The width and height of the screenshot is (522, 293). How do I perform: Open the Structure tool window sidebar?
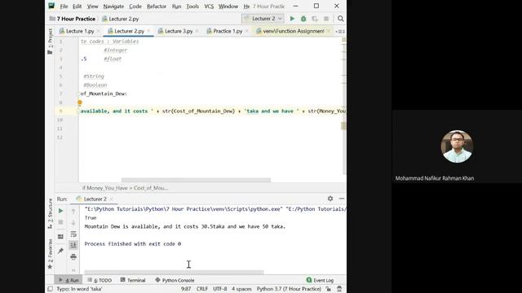50,213
